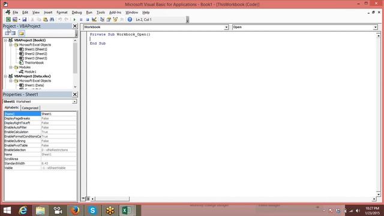Save the workbook with the Save icon
The width and height of the screenshot is (384, 216).
pos(24,19)
